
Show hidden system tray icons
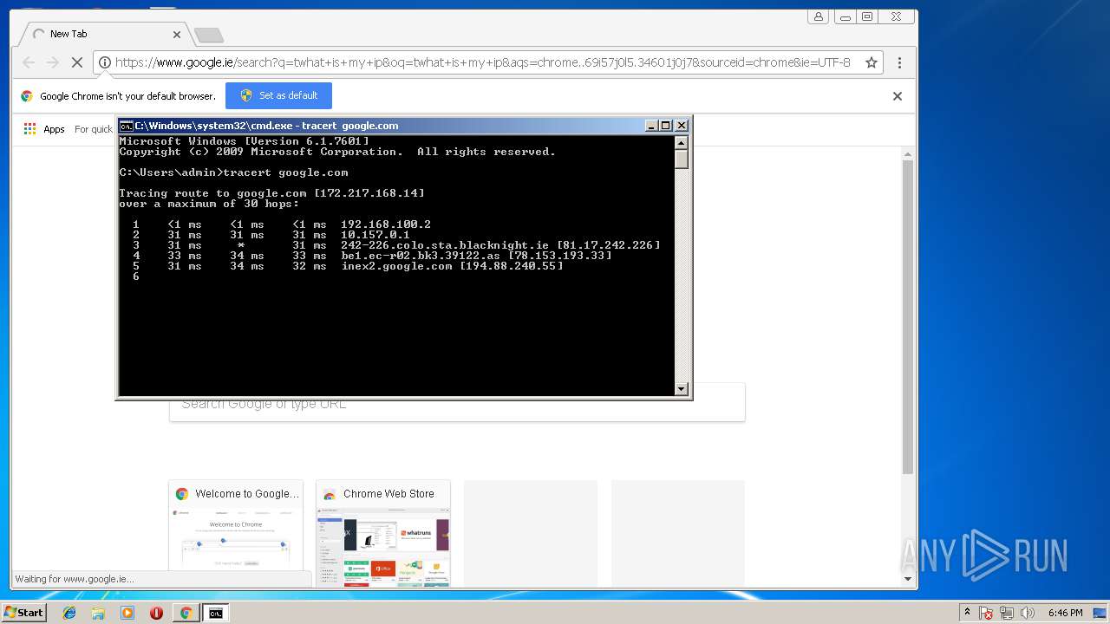[967, 613]
